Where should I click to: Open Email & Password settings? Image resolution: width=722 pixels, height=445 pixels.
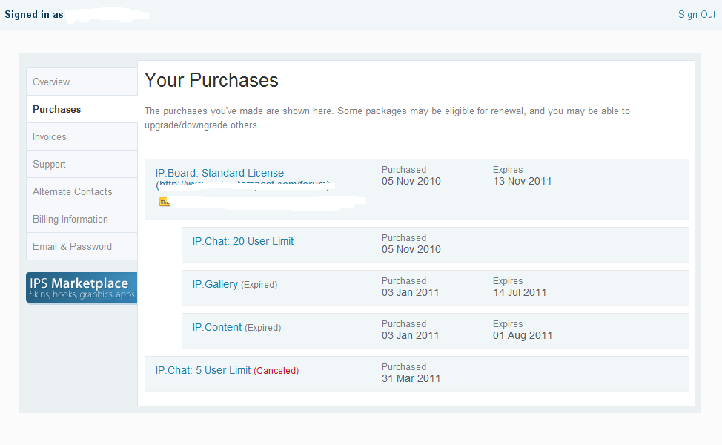click(82, 246)
